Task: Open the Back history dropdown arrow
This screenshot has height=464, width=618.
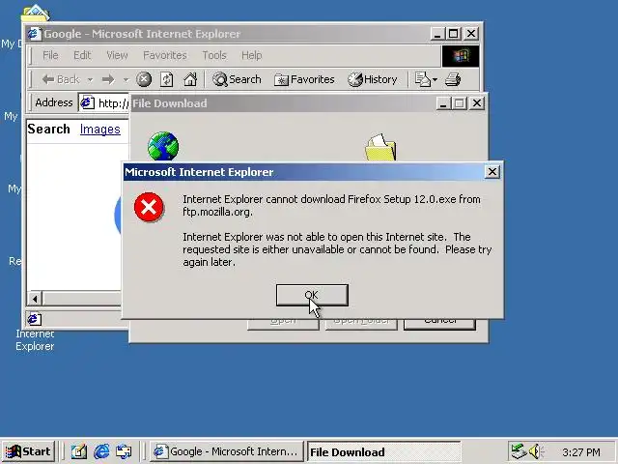Action: pyautogui.click(x=90, y=79)
